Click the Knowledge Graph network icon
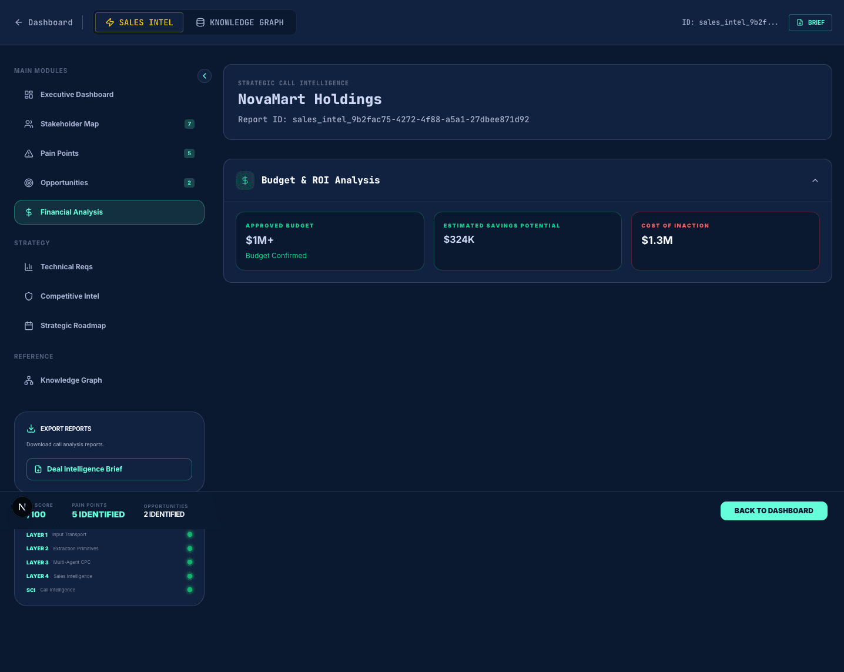844x672 pixels. (29, 380)
